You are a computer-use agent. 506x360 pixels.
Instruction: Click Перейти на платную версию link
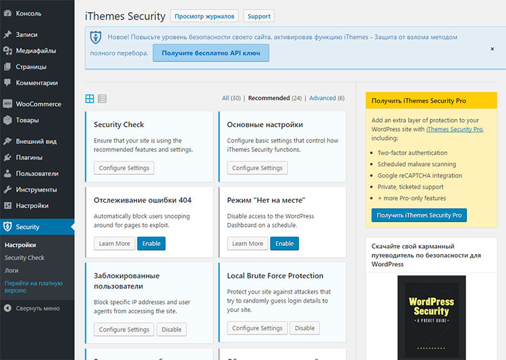[x=34, y=286]
